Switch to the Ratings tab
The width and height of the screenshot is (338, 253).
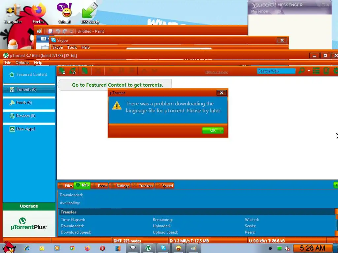[x=120, y=186]
